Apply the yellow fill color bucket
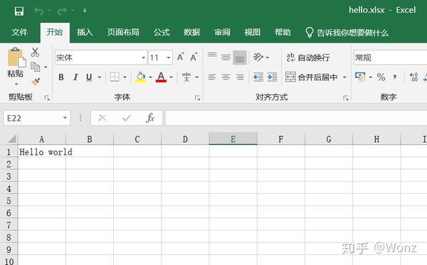This screenshot has width=427, height=265. click(140, 77)
